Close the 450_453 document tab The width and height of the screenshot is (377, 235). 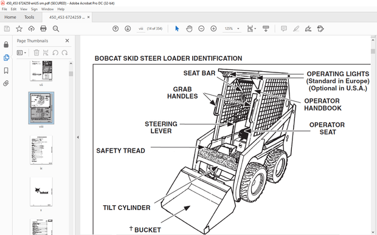(89, 17)
